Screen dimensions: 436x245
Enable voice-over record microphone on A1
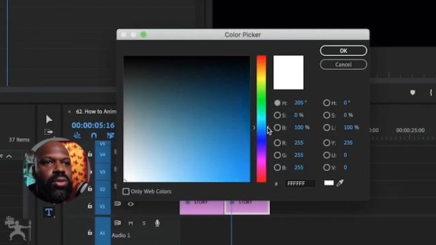click(x=157, y=223)
